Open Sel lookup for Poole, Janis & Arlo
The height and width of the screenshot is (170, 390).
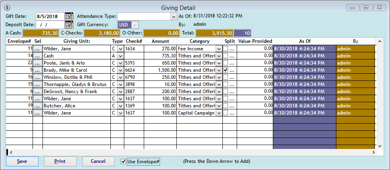38,63
